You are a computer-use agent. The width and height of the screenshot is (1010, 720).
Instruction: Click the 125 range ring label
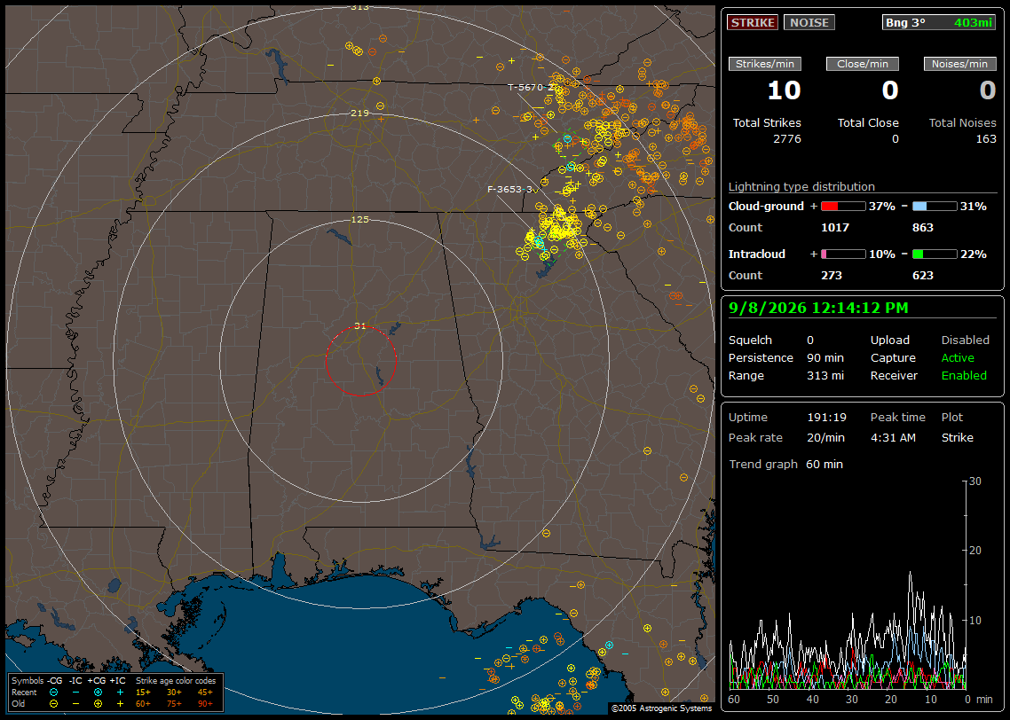[x=359, y=219]
